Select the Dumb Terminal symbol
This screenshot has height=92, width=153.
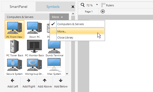[x=55, y=48]
